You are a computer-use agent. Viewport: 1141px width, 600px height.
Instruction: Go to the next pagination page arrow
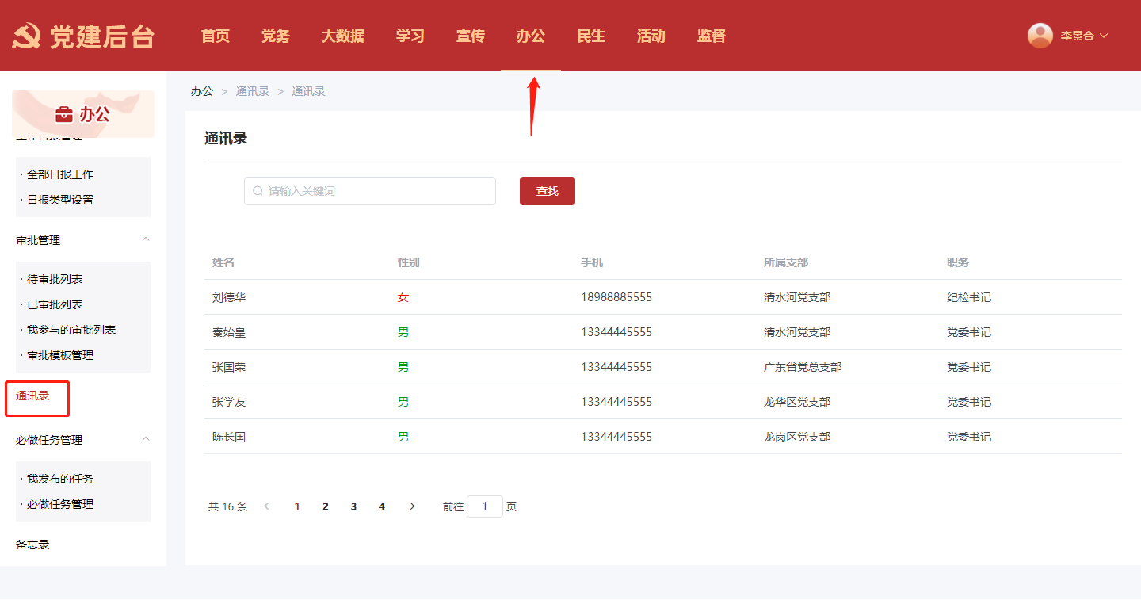(412, 506)
